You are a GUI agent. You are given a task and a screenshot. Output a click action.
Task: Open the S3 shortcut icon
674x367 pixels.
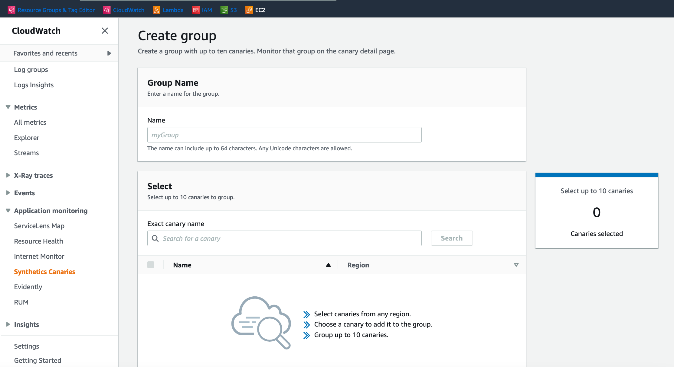click(x=224, y=10)
